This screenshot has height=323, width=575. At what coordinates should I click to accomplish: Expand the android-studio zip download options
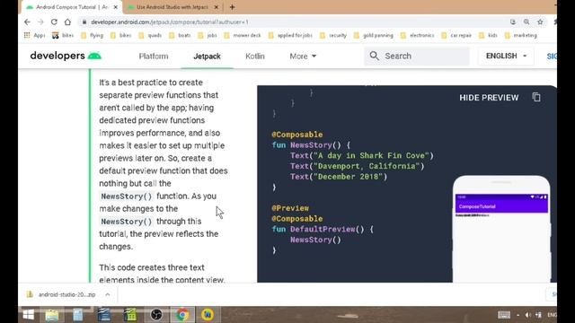[108, 294]
